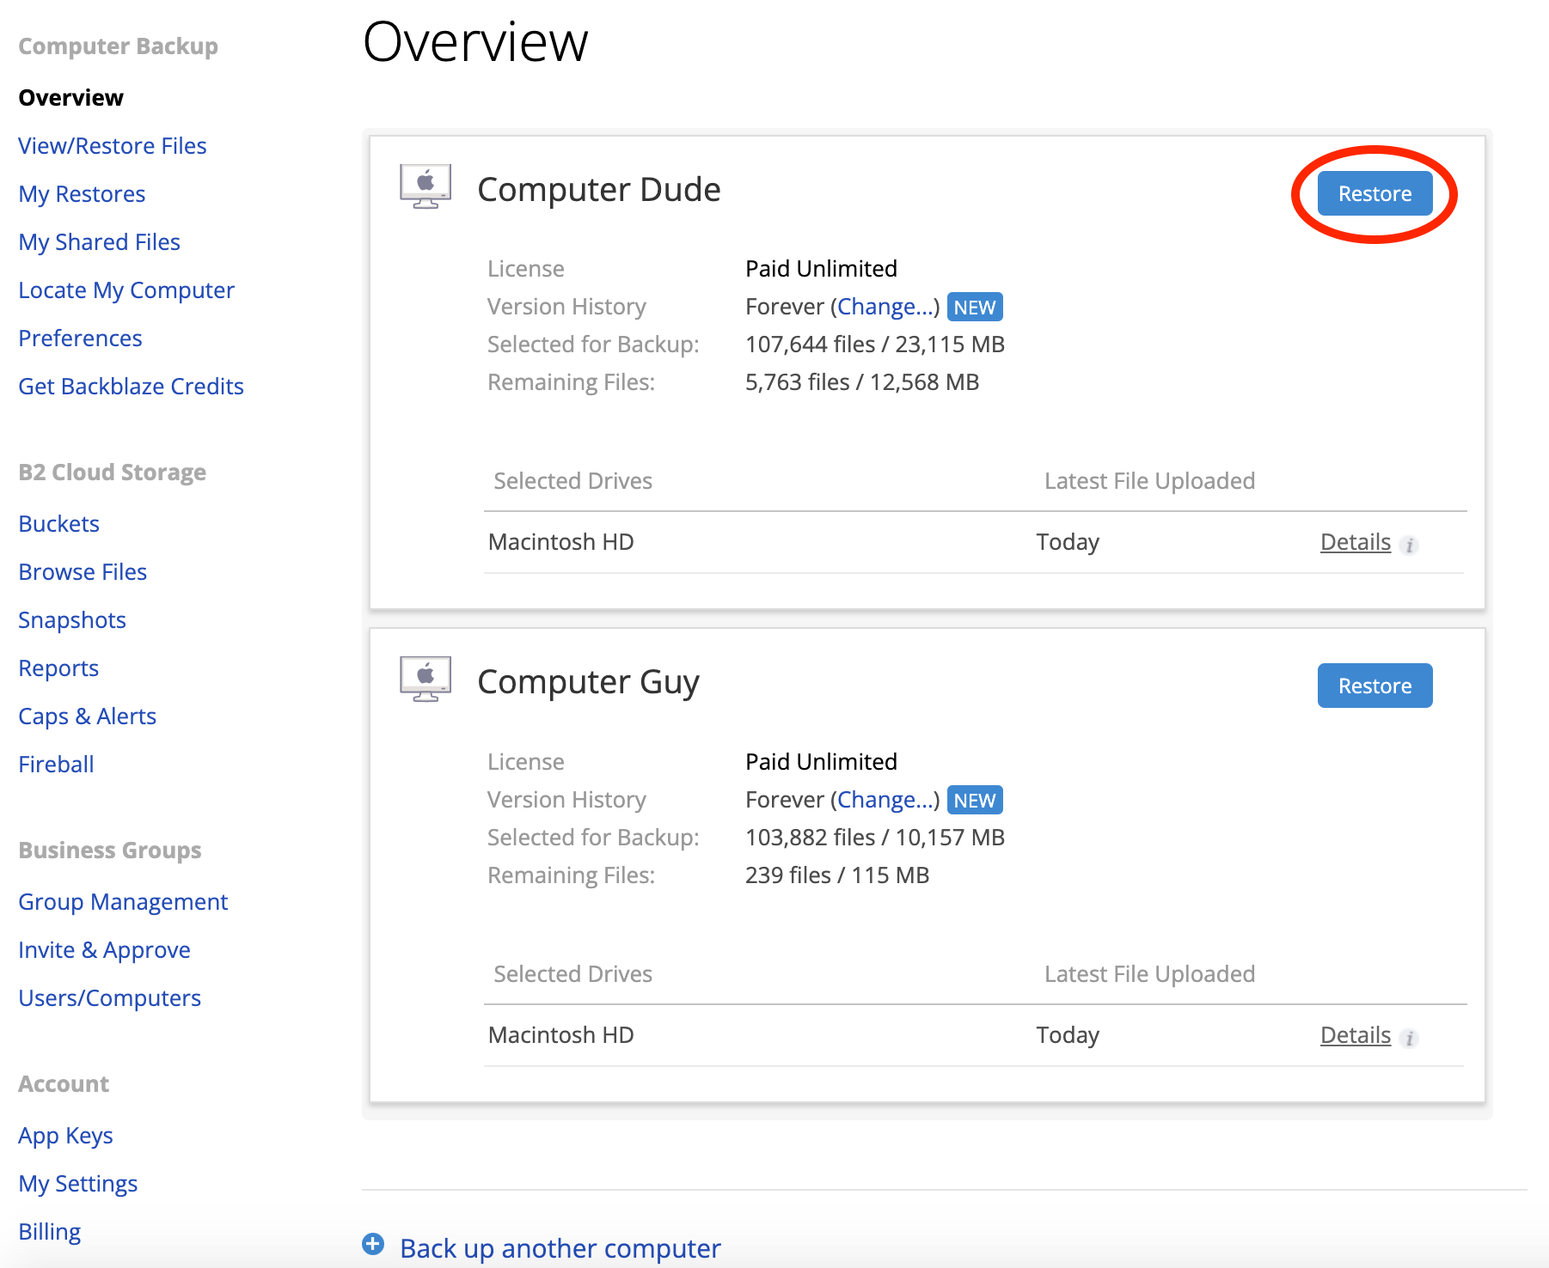Open My Restores page

point(83,194)
